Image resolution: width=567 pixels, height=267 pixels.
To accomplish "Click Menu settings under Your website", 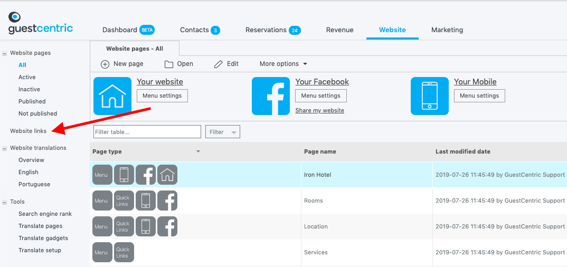I will tap(162, 96).
